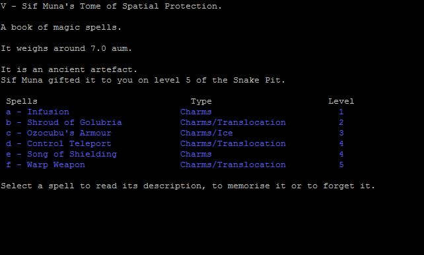Click the tome title line
The width and height of the screenshot is (424, 255).
click(x=111, y=6)
